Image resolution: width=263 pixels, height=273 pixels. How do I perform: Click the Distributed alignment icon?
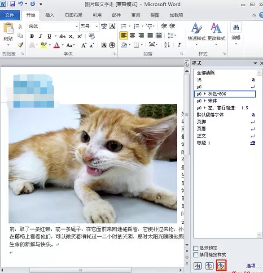point(158,35)
